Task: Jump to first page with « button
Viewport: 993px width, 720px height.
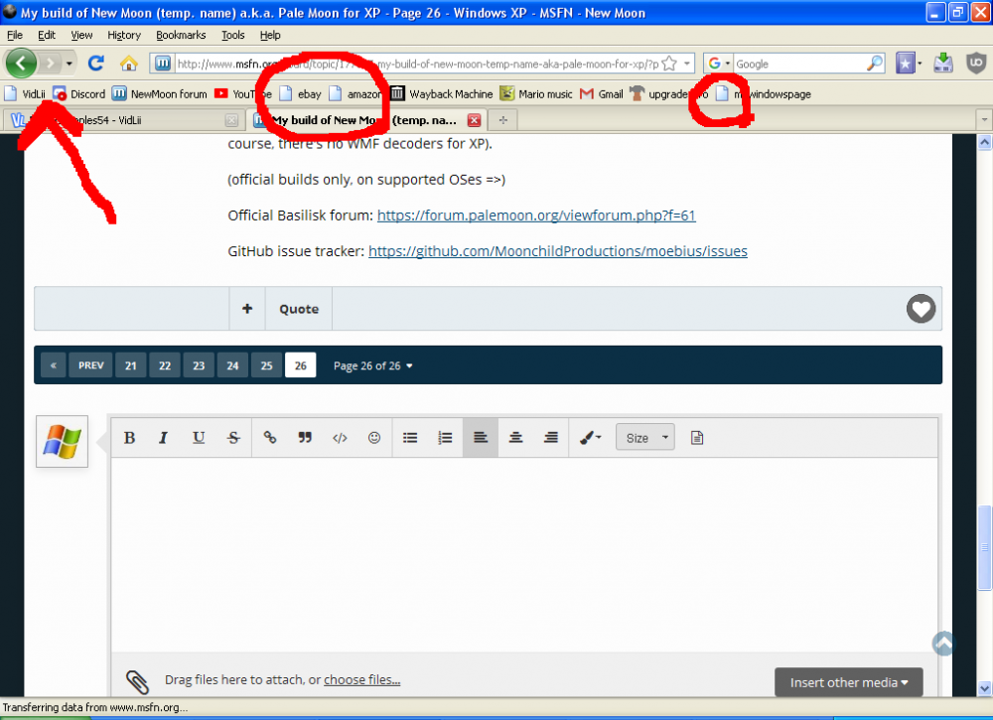Action: click(x=54, y=365)
